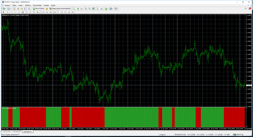Click the red notification alert icon

pos(250,9)
